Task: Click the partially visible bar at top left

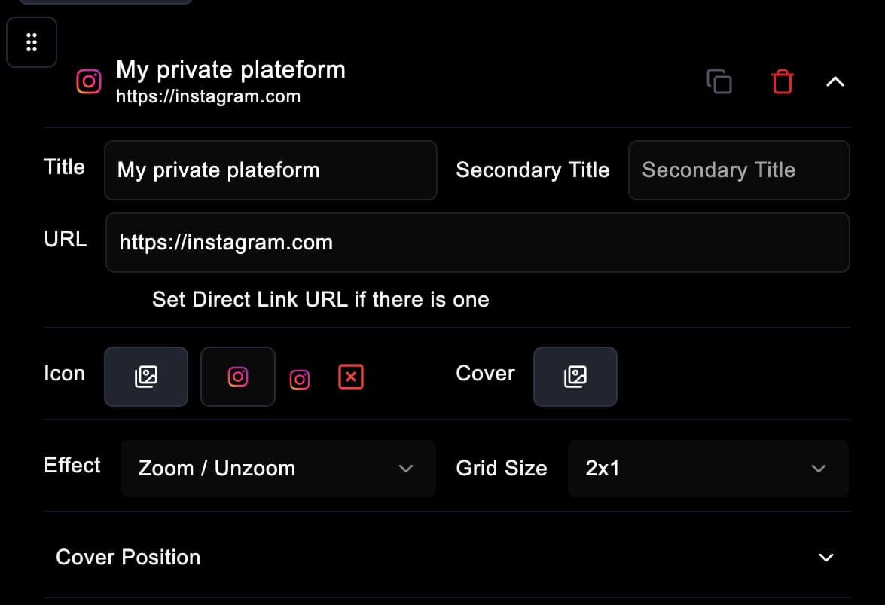Action: coord(105,2)
